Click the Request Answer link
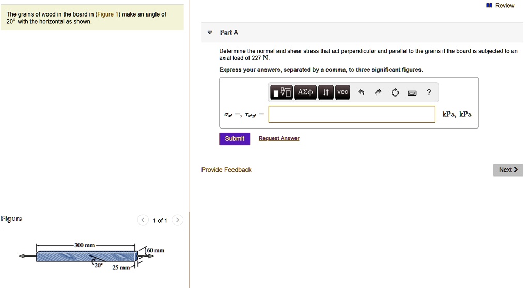The width and height of the screenshot is (529, 288). click(279, 139)
